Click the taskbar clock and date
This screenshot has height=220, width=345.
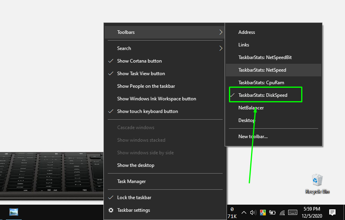[312, 213]
